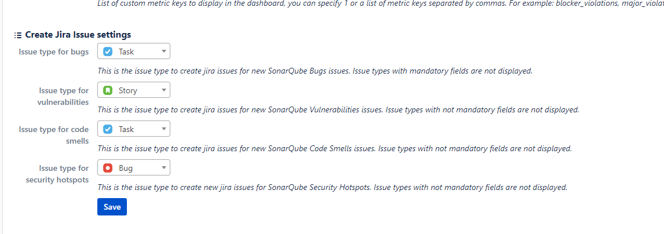664x234 pixels.
Task: Click the green Story icon in vulnerabilities dropdown
Action: tap(108, 90)
